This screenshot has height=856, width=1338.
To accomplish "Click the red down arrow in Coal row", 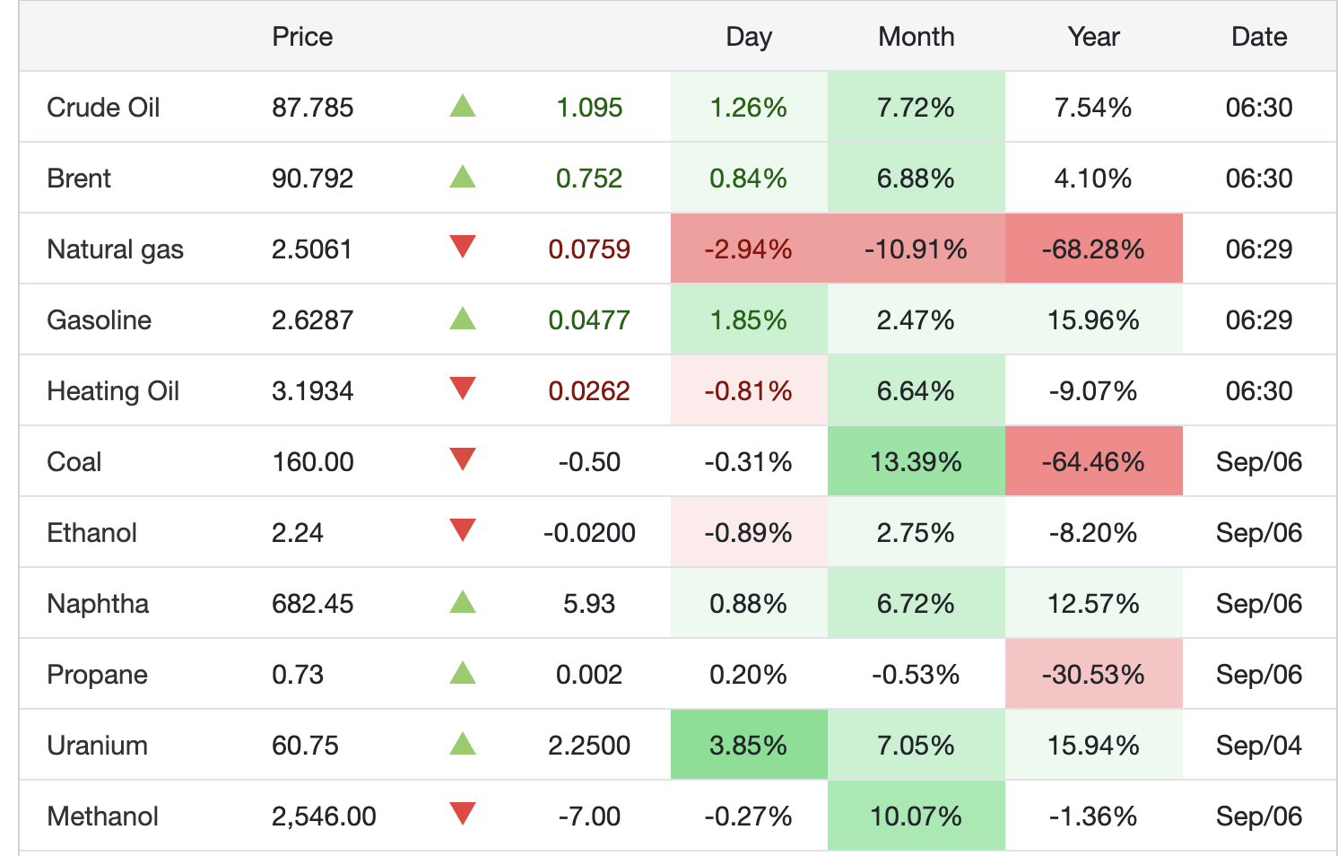I will pyautogui.click(x=463, y=459).
